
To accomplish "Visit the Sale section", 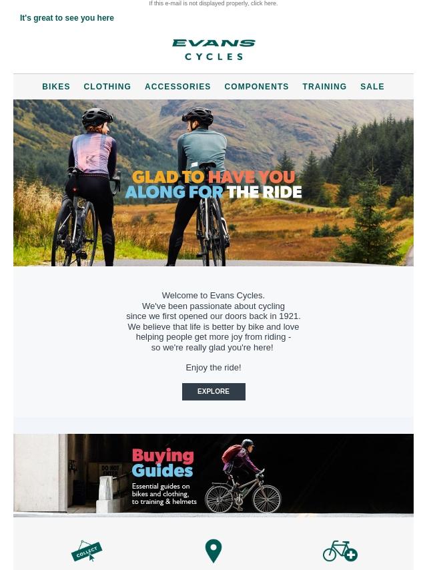I will point(372,87).
